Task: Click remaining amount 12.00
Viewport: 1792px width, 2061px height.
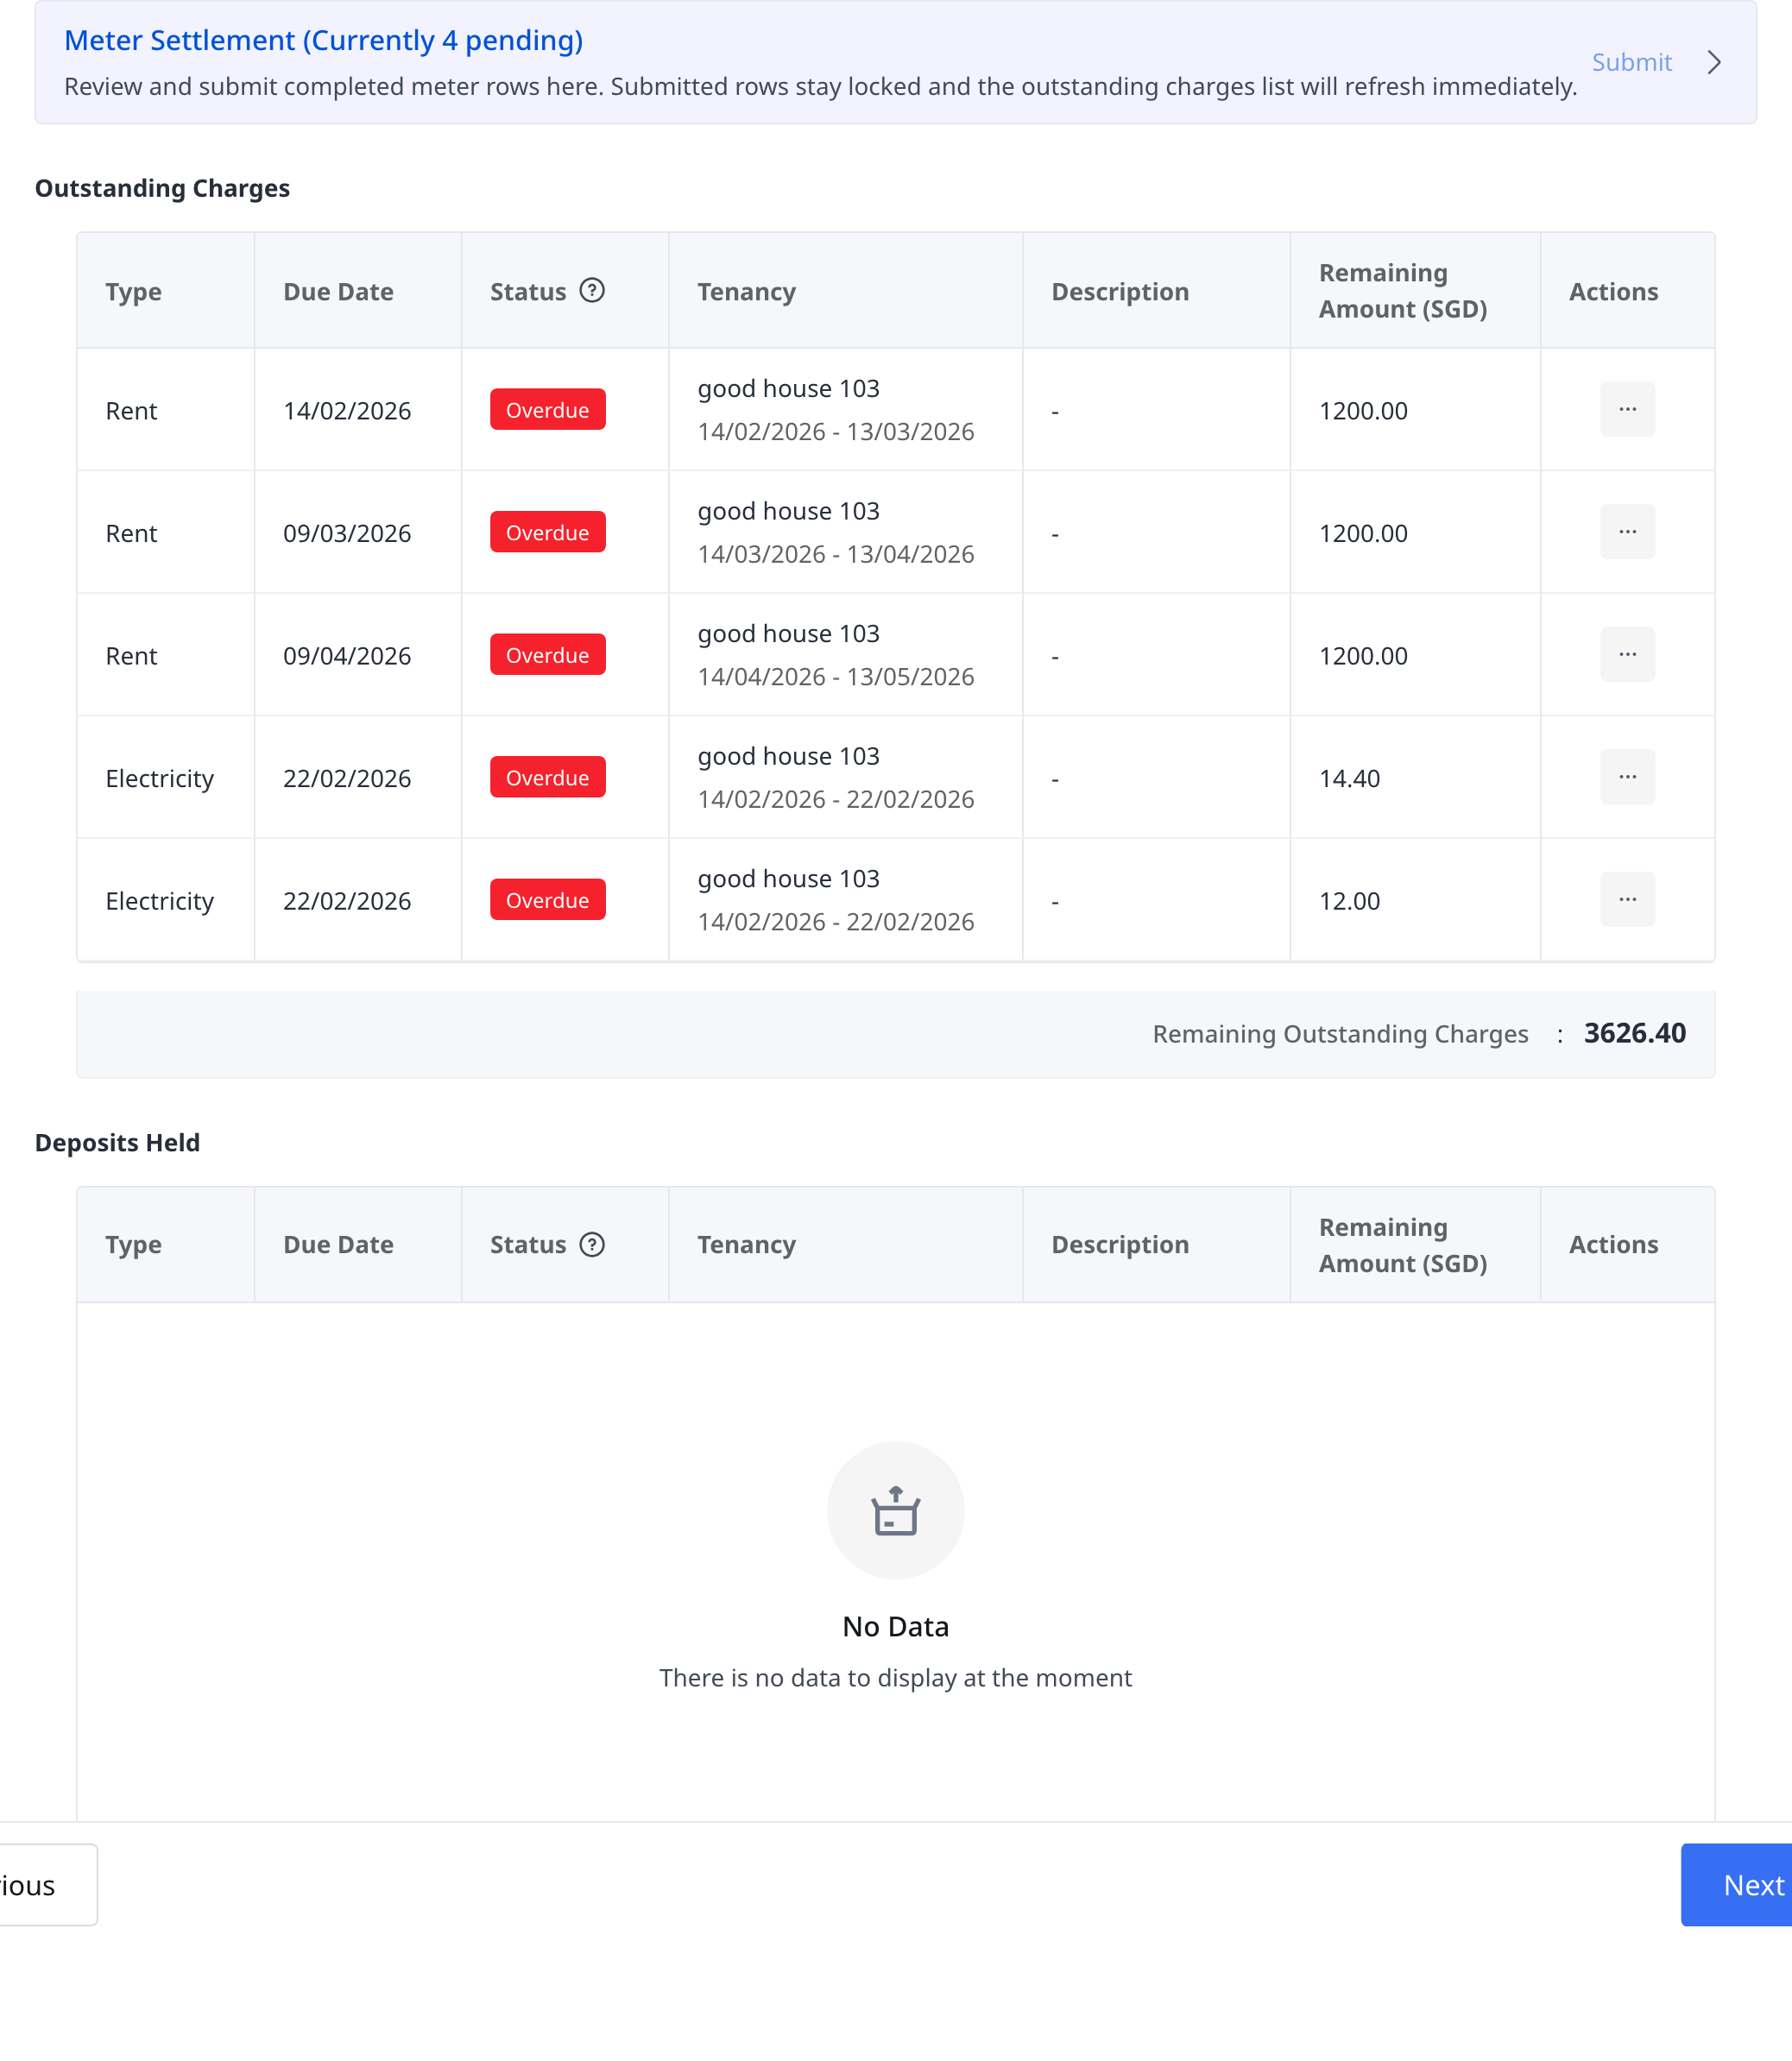Action: [x=1349, y=901]
